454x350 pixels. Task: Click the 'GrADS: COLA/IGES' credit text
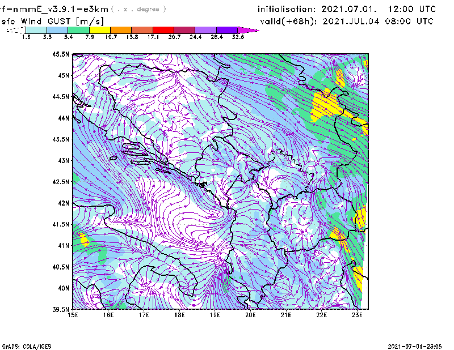(27, 347)
